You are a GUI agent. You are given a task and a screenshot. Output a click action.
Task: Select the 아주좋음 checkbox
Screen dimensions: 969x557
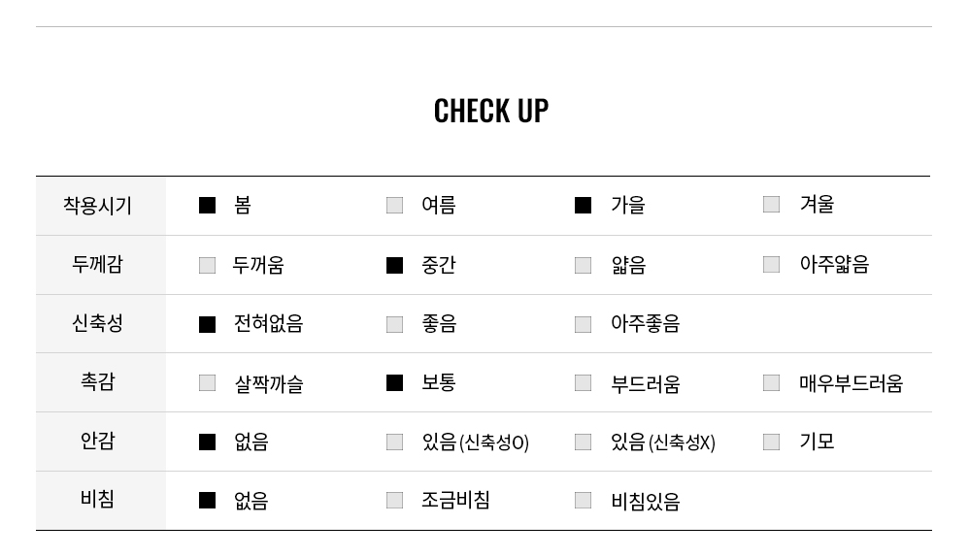[583, 324]
